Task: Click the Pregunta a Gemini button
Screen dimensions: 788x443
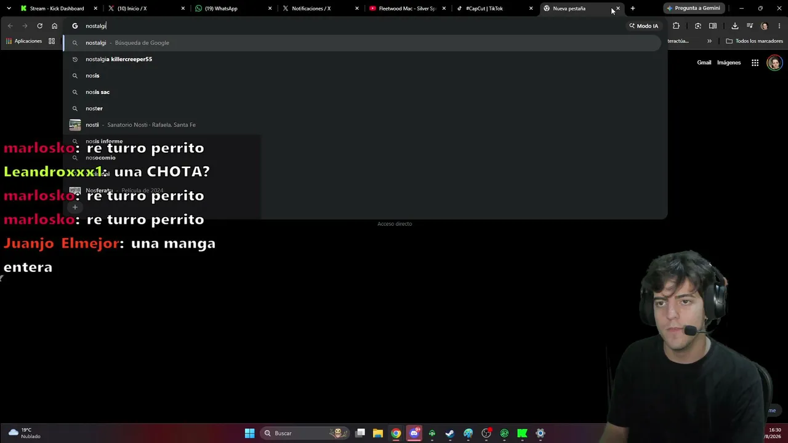Action: (693, 9)
